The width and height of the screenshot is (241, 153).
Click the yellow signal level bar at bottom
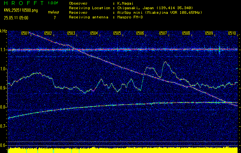coord(123,150)
